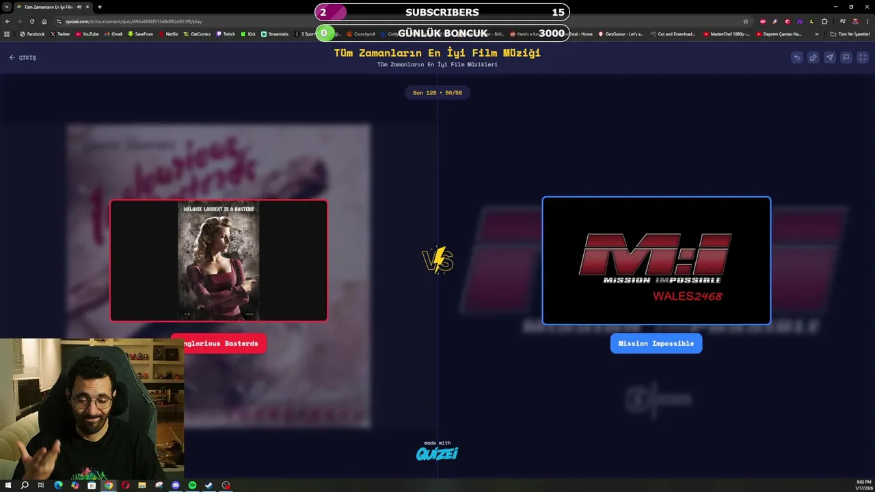875x492 pixels.
Task: Click the copy link icon in quiz toolbar
Action: (813, 57)
